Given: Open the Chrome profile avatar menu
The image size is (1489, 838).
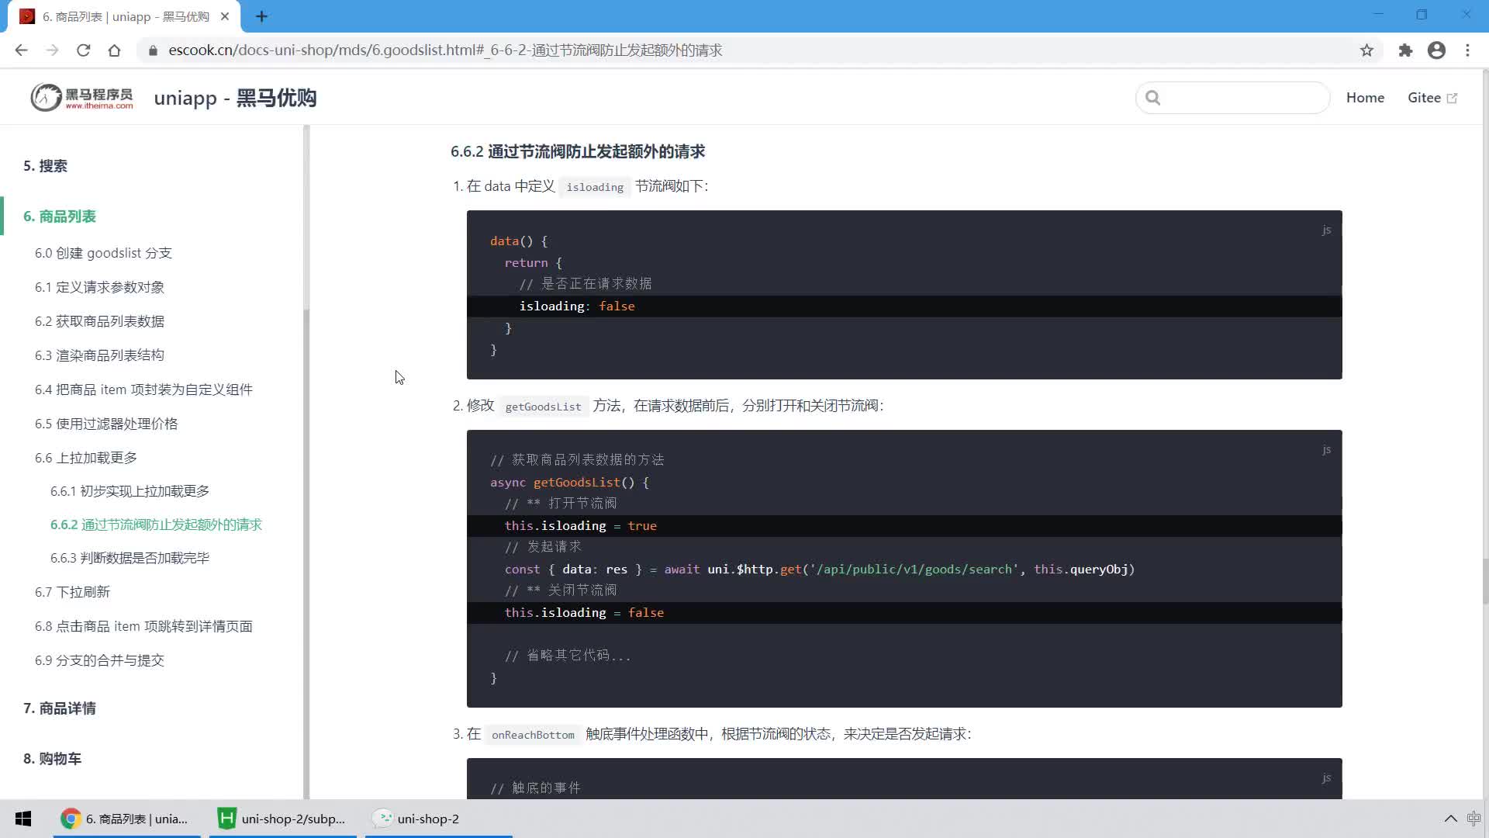Looking at the screenshot, I should click(1436, 50).
